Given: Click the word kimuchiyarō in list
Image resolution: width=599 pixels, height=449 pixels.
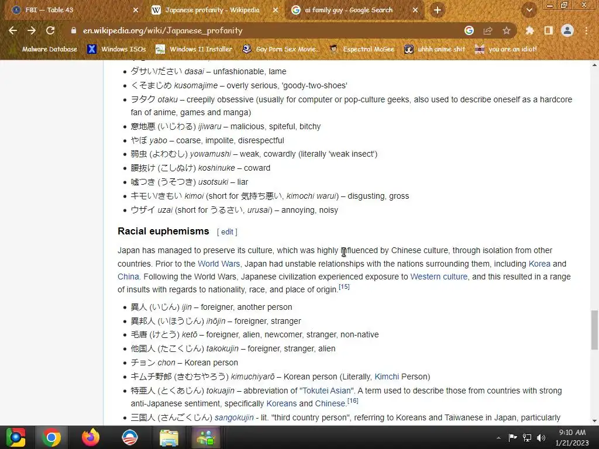Looking at the screenshot, I should point(253,377).
